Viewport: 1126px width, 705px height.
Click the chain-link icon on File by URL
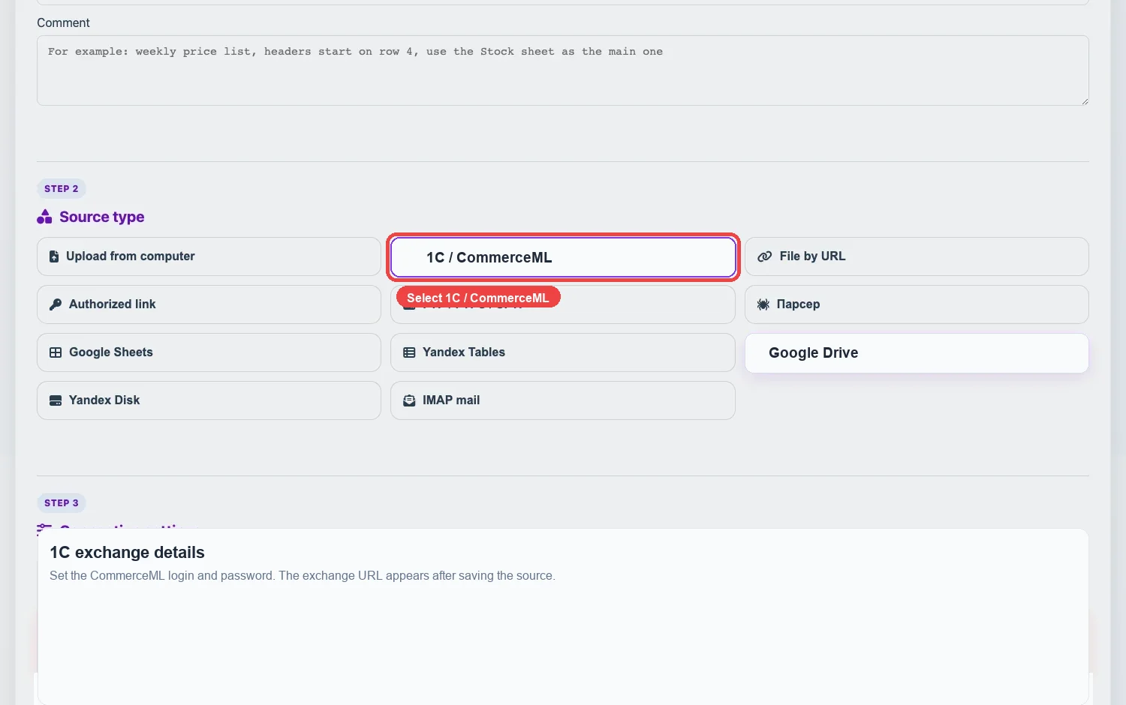[x=764, y=256]
